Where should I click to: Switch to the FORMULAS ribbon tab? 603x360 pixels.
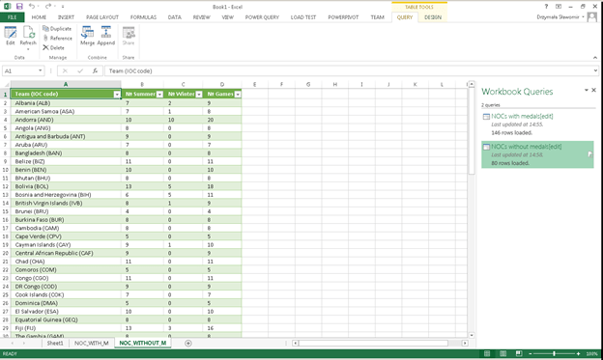[143, 17]
